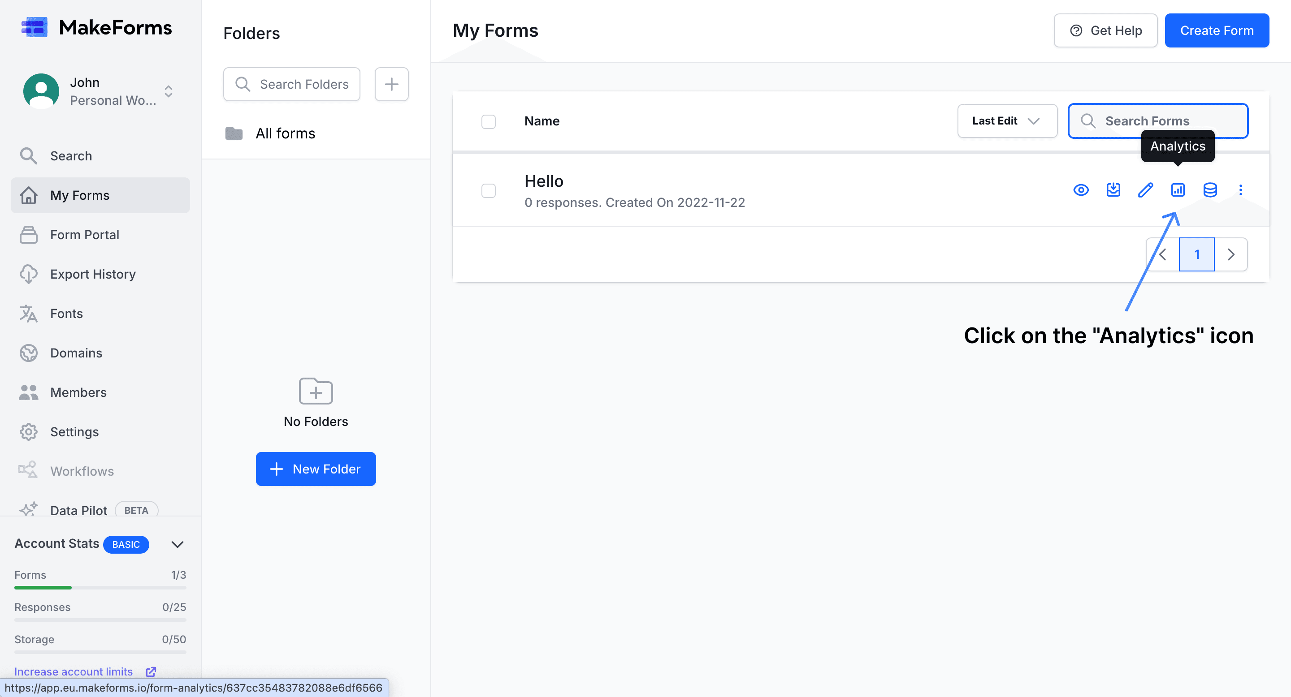Image resolution: width=1291 pixels, height=697 pixels.
Task: Click the New Folder button
Action: pos(316,469)
